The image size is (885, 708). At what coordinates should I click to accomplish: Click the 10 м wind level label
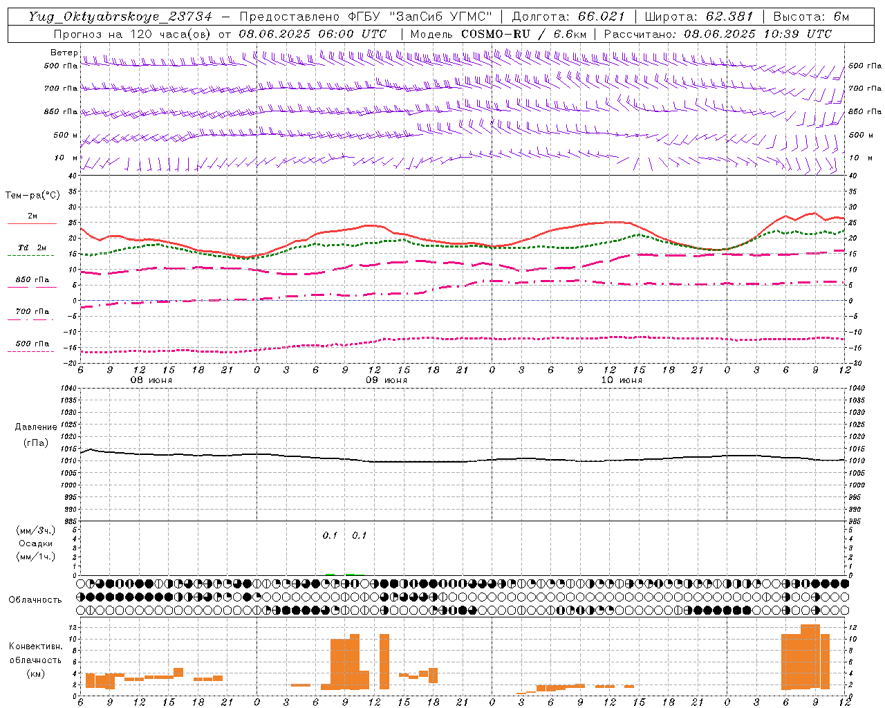[x=66, y=158]
